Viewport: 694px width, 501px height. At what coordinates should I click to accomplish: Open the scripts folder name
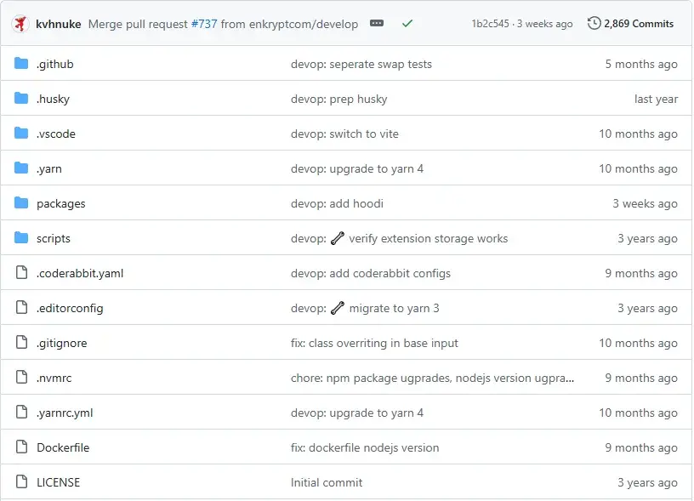tap(53, 238)
